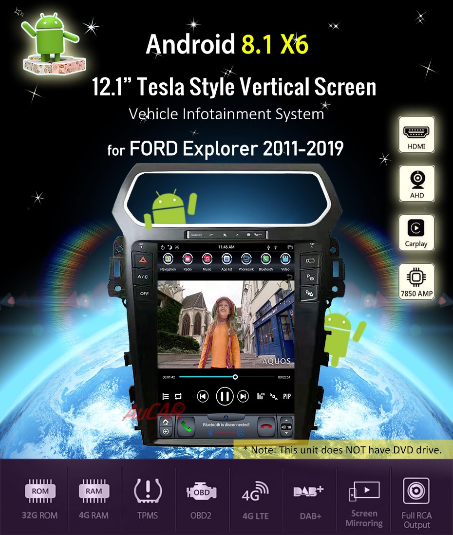
Task: Open recent apps from status bar
Action: 290,247
